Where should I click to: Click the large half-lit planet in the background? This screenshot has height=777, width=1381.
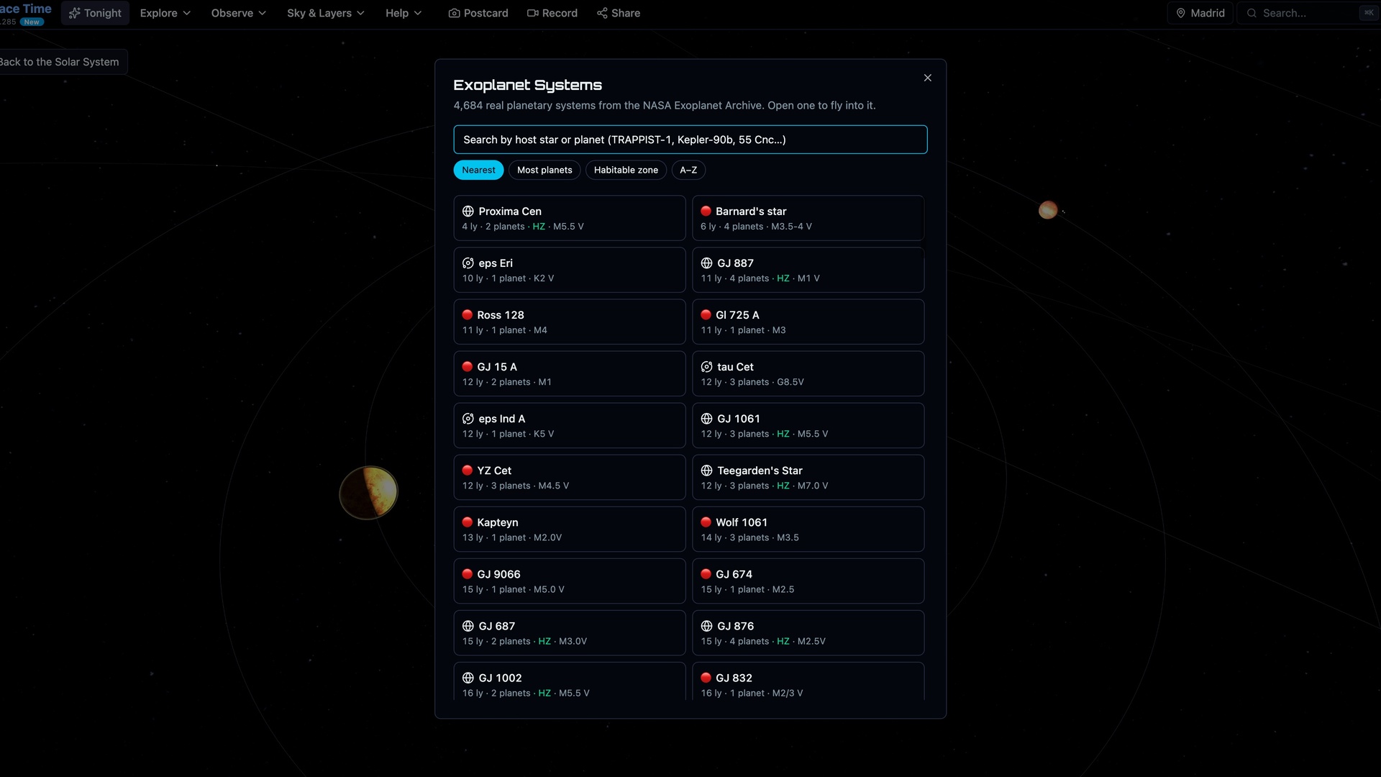pyautogui.click(x=369, y=493)
